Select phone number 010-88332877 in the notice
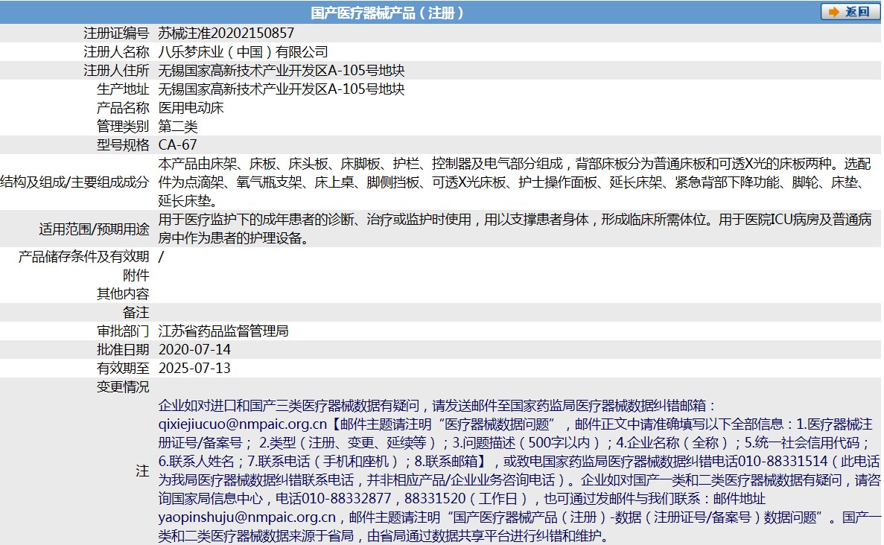This screenshot has height=545, width=884. 346,498
